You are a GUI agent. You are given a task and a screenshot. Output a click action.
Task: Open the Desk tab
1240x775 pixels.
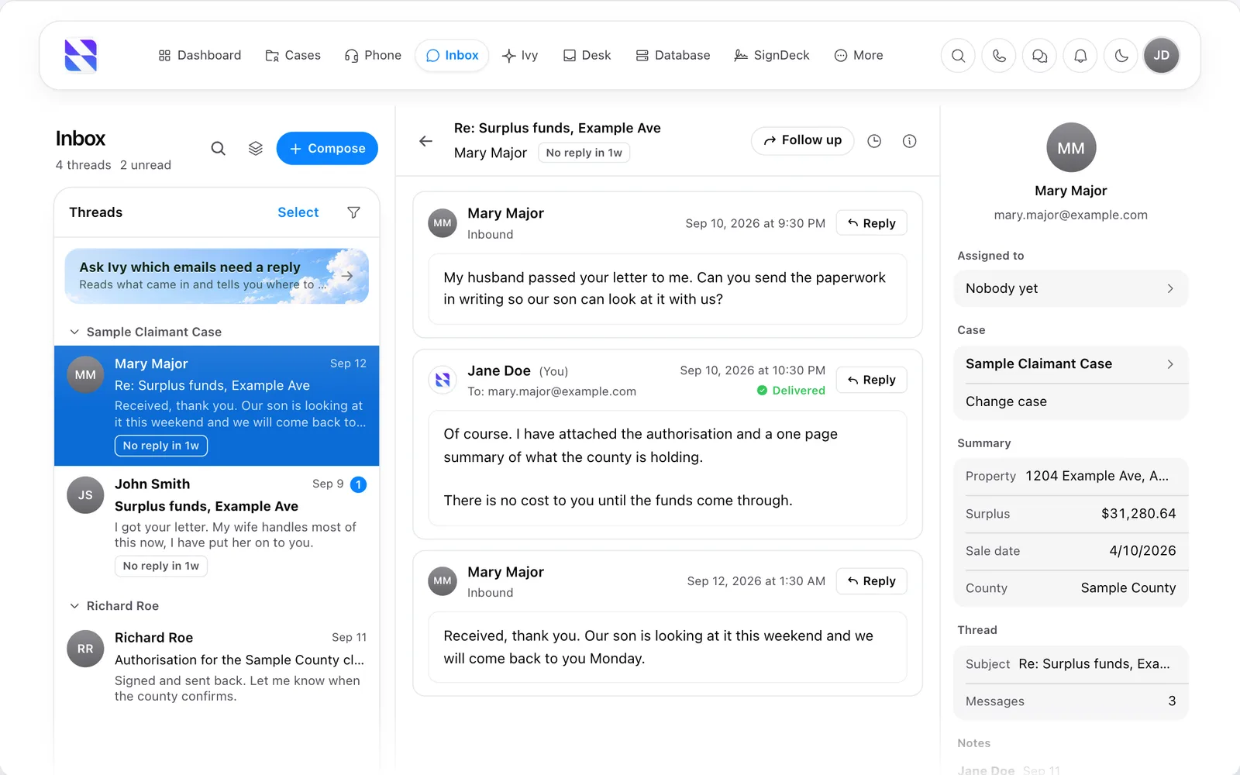coord(587,56)
